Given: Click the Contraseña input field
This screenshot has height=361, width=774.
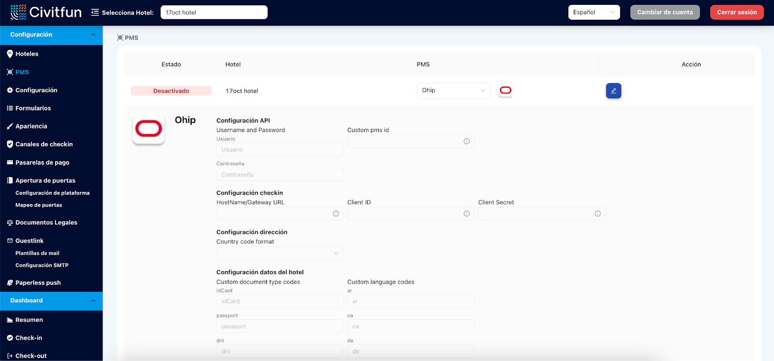Looking at the screenshot, I should (280, 174).
